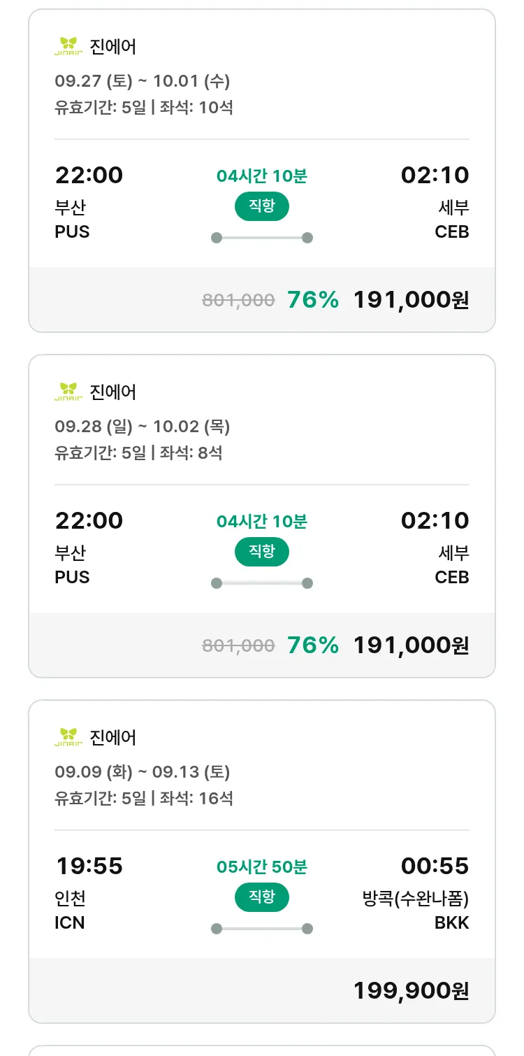Click the 05시간 50분 flight duration
Image resolution: width=524 pixels, height=1056 pixels.
coord(261,867)
